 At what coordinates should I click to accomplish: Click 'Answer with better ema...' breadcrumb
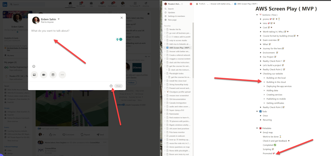tap(220, 4)
